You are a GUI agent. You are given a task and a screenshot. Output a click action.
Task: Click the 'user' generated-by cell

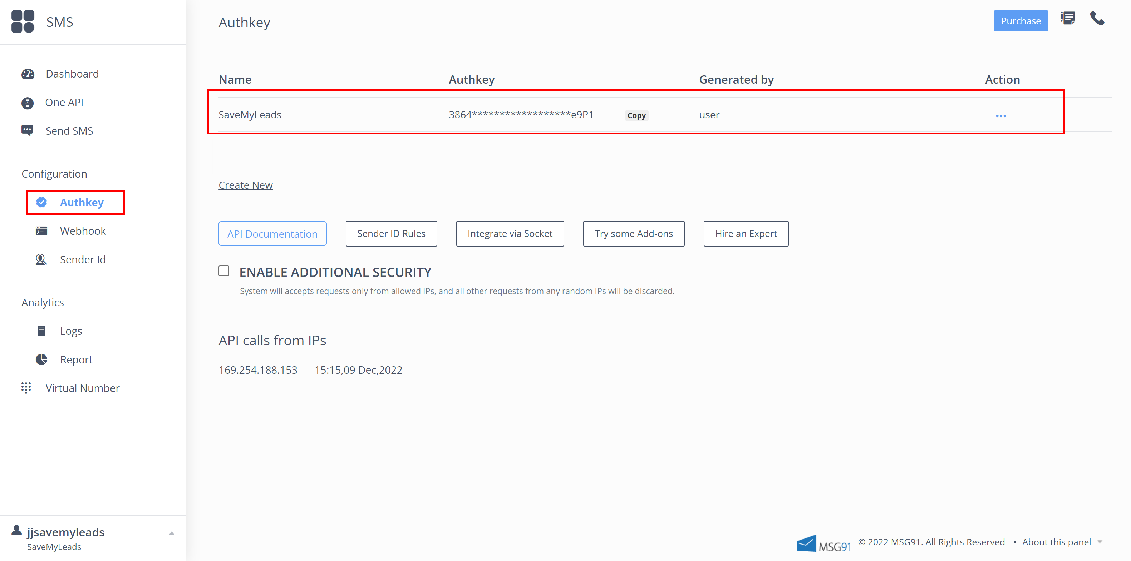(x=709, y=115)
